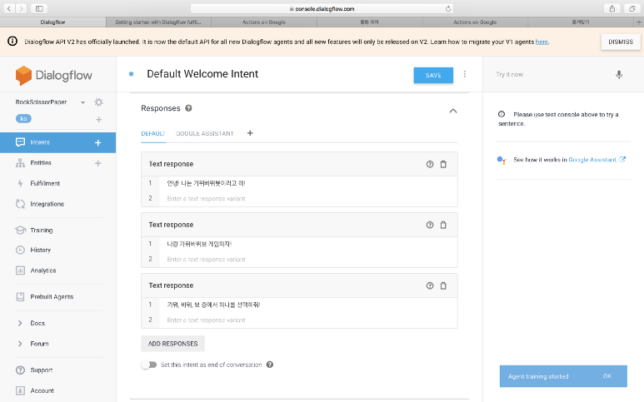Add a response platform tab with plus
This screenshot has height=402, width=644.
pyautogui.click(x=250, y=133)
